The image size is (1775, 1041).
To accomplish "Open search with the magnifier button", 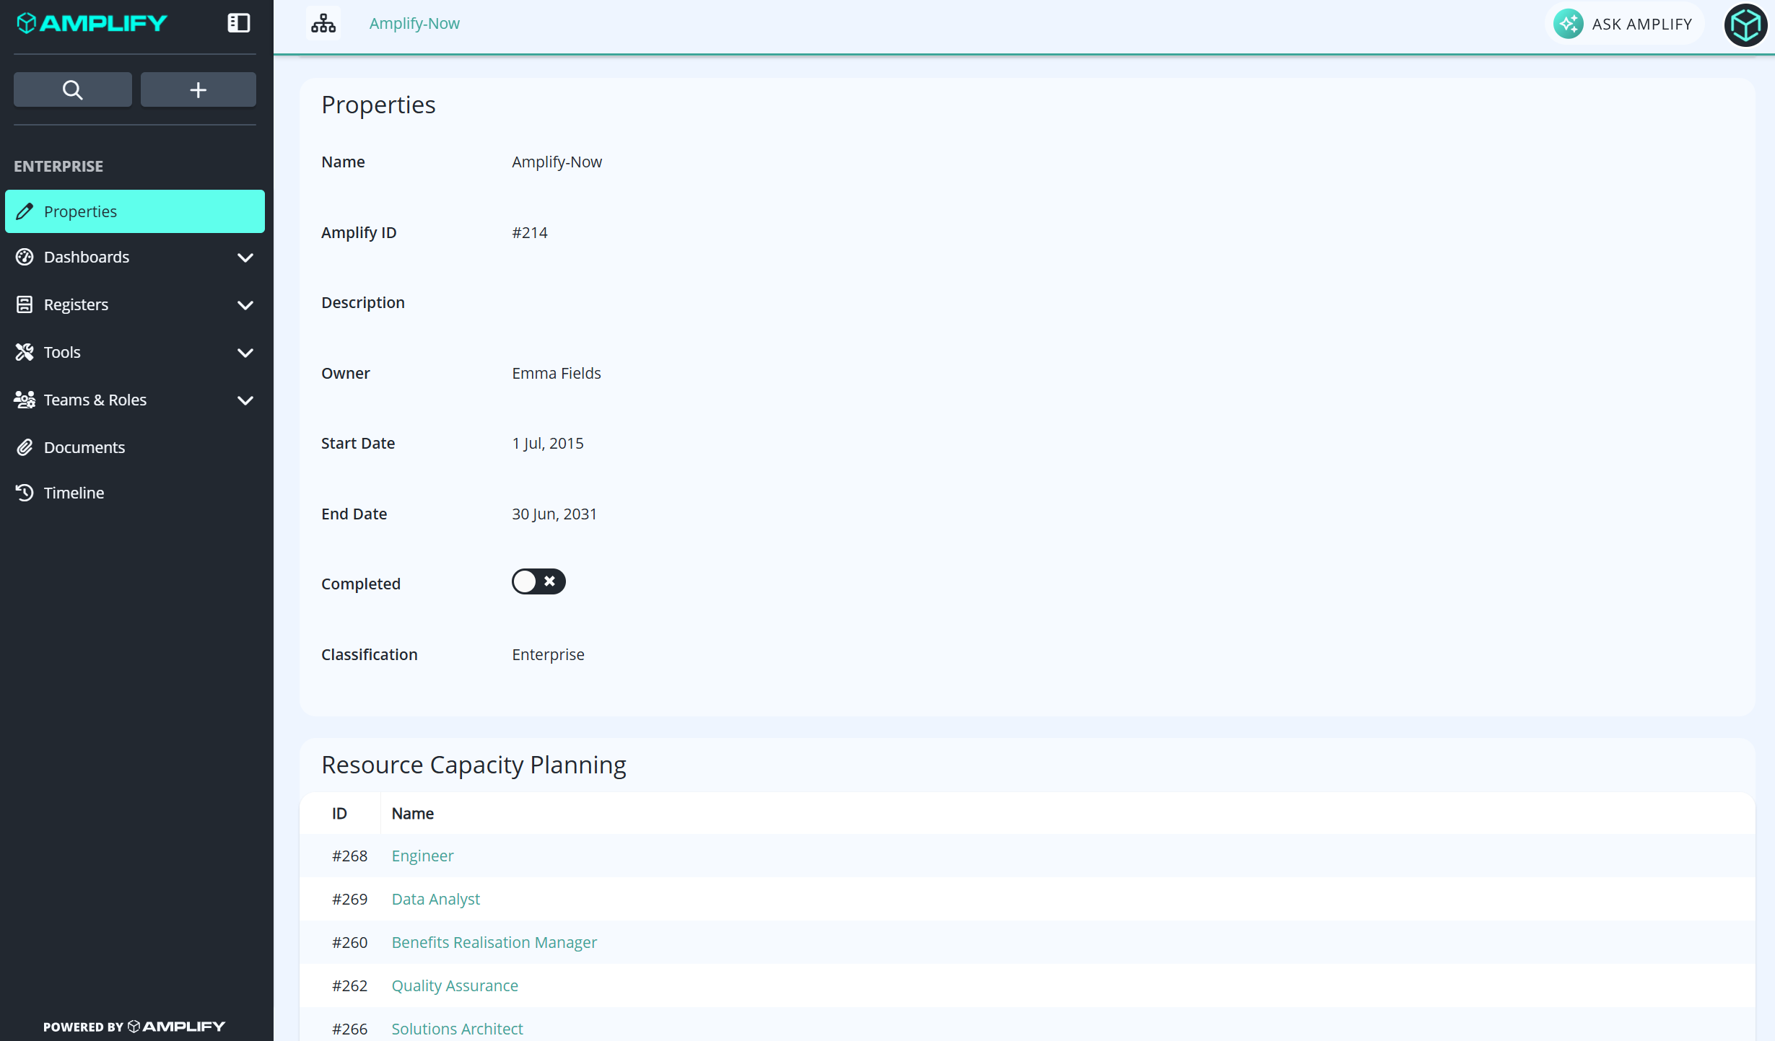I will point(73,89).
